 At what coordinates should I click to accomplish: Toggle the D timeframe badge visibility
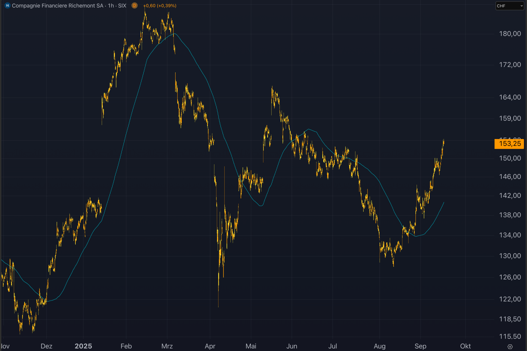(x=134, y=5)
